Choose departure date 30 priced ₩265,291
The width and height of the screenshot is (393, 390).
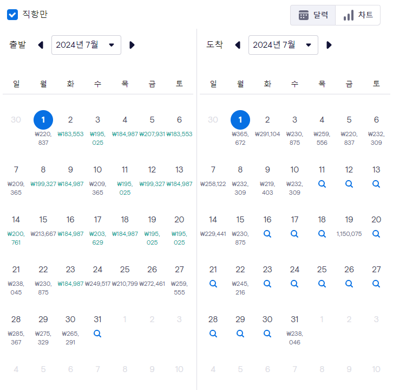(70, 319)
